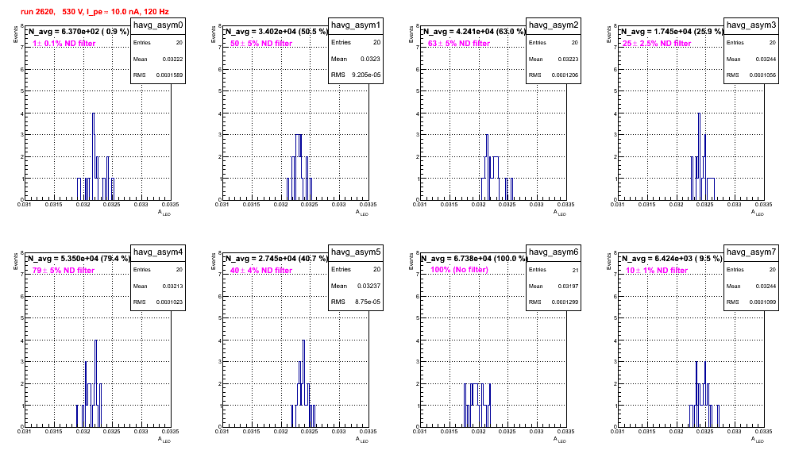Select the 50± 5% ND filter caption
791x454 pixels.
point(261,44)
